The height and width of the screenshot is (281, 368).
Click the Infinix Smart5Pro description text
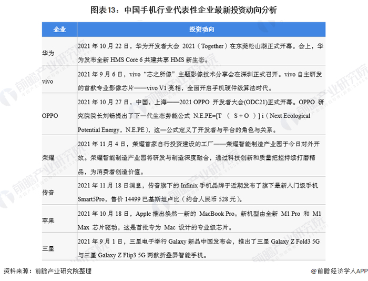[x=198, y=193]
